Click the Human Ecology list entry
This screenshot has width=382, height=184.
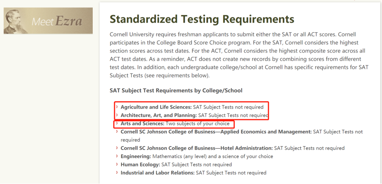pos(176,164)
